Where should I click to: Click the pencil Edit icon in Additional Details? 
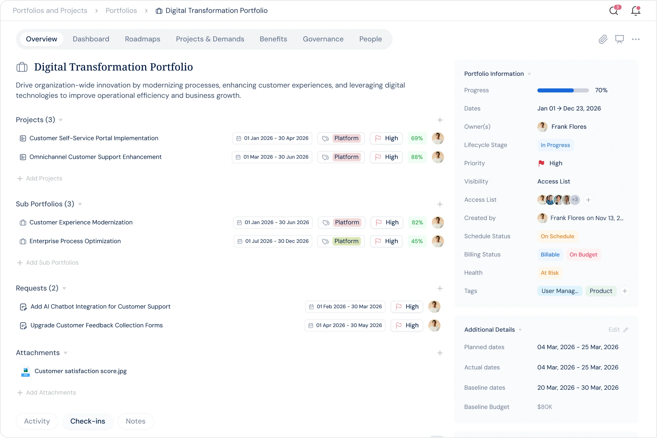click(625, 330)
